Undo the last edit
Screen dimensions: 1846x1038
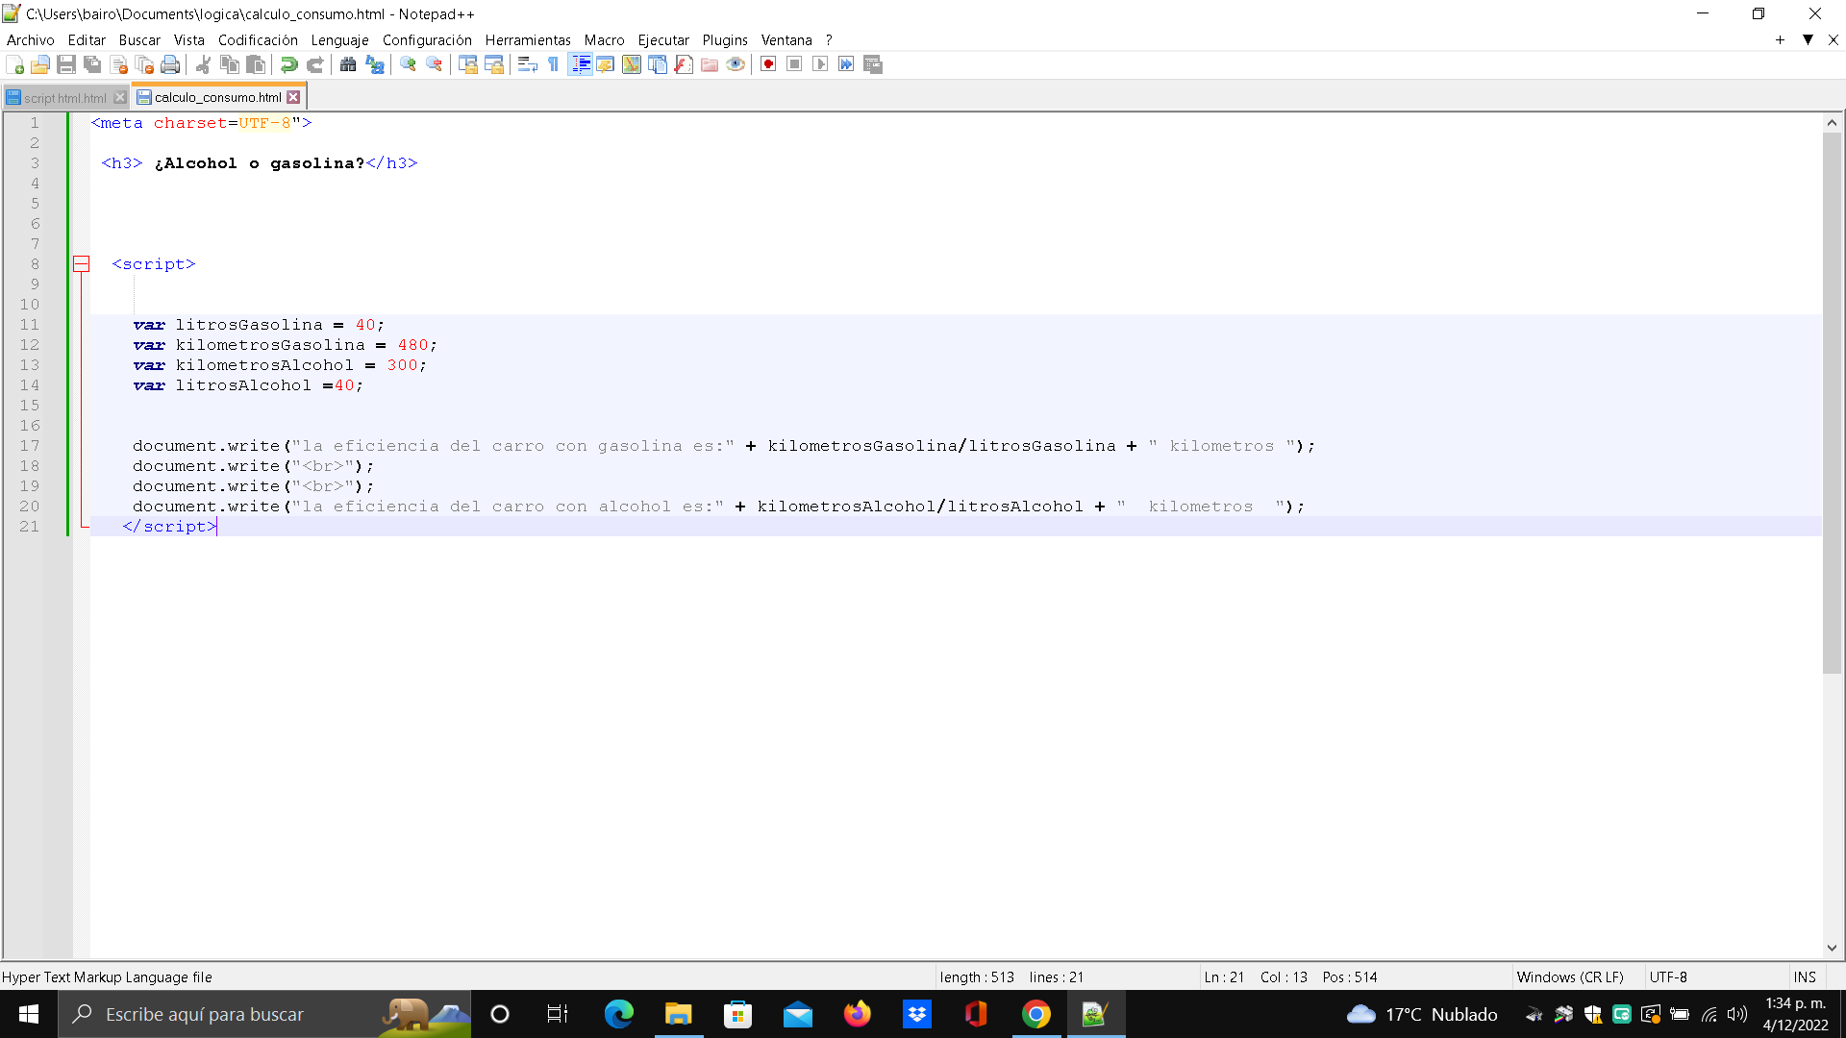288,64
